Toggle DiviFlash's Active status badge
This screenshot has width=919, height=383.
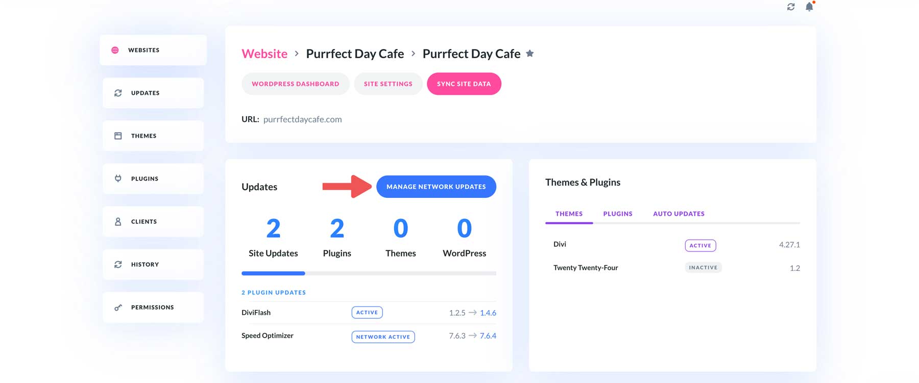pos(367,312)
